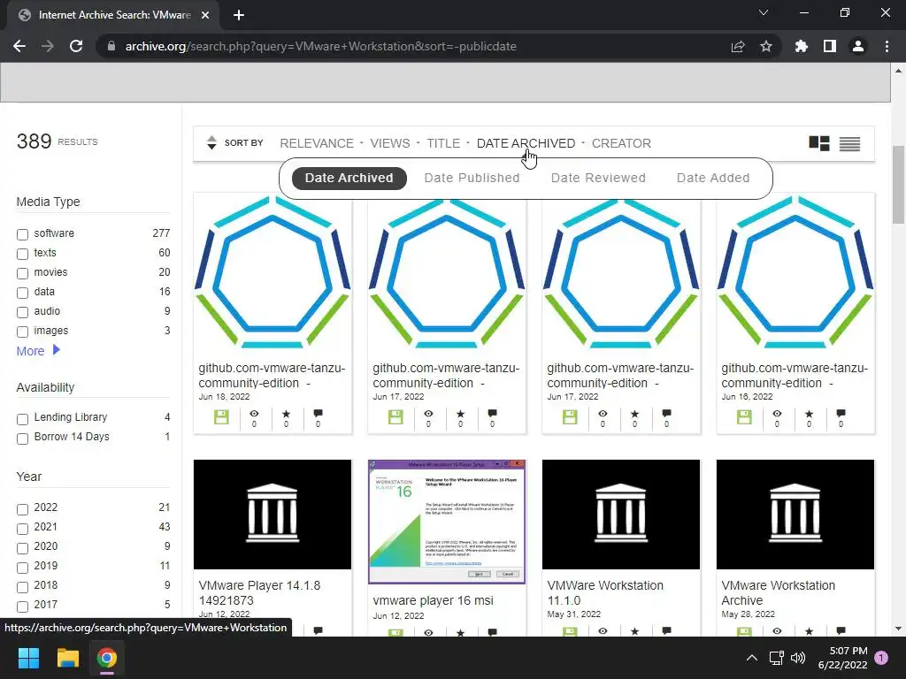Screen dimensions: 906x679
Task: Close the Internet Archive Search tab
Action: (205, 15)
